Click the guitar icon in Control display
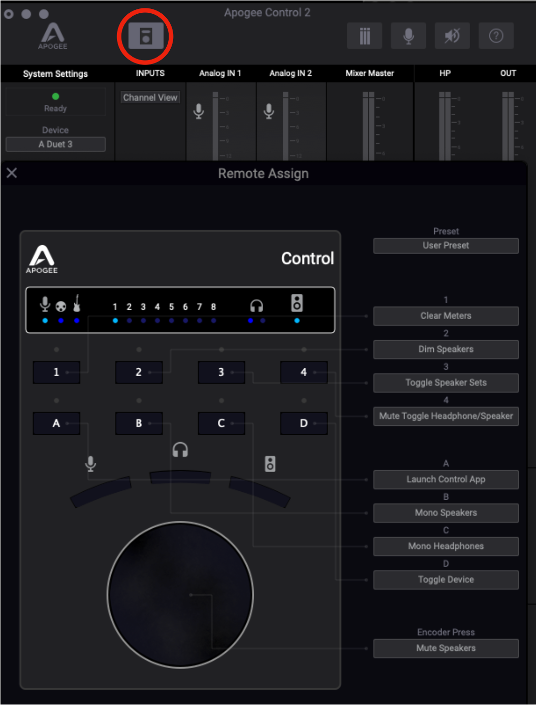The height and width of the screenshot is (705, 536). click(x=77, y=303)
